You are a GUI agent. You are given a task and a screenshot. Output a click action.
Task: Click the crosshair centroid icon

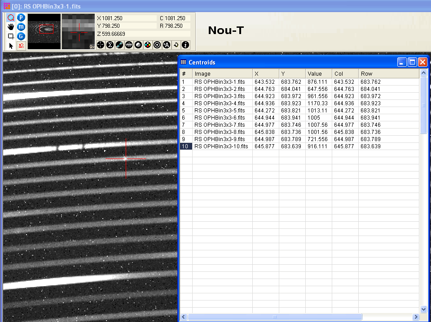[x=101, y=45]
